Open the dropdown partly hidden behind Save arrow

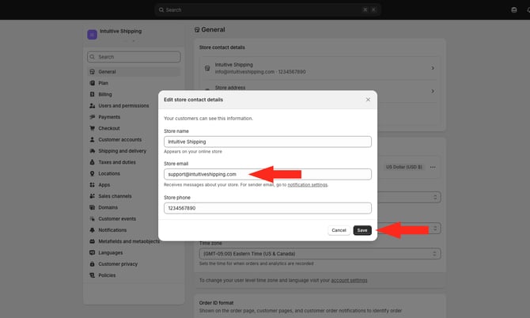(x=435, y=229)
